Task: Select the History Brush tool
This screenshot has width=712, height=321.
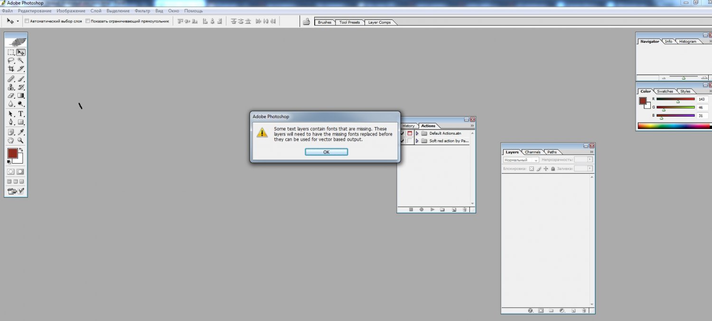Action: (x=21, y=87)
